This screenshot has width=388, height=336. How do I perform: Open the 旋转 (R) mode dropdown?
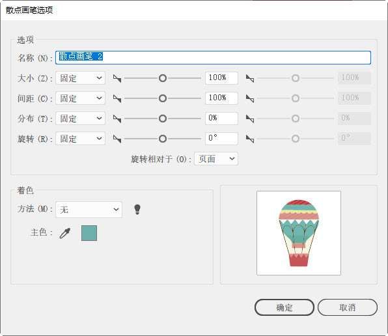pos(81,138)
